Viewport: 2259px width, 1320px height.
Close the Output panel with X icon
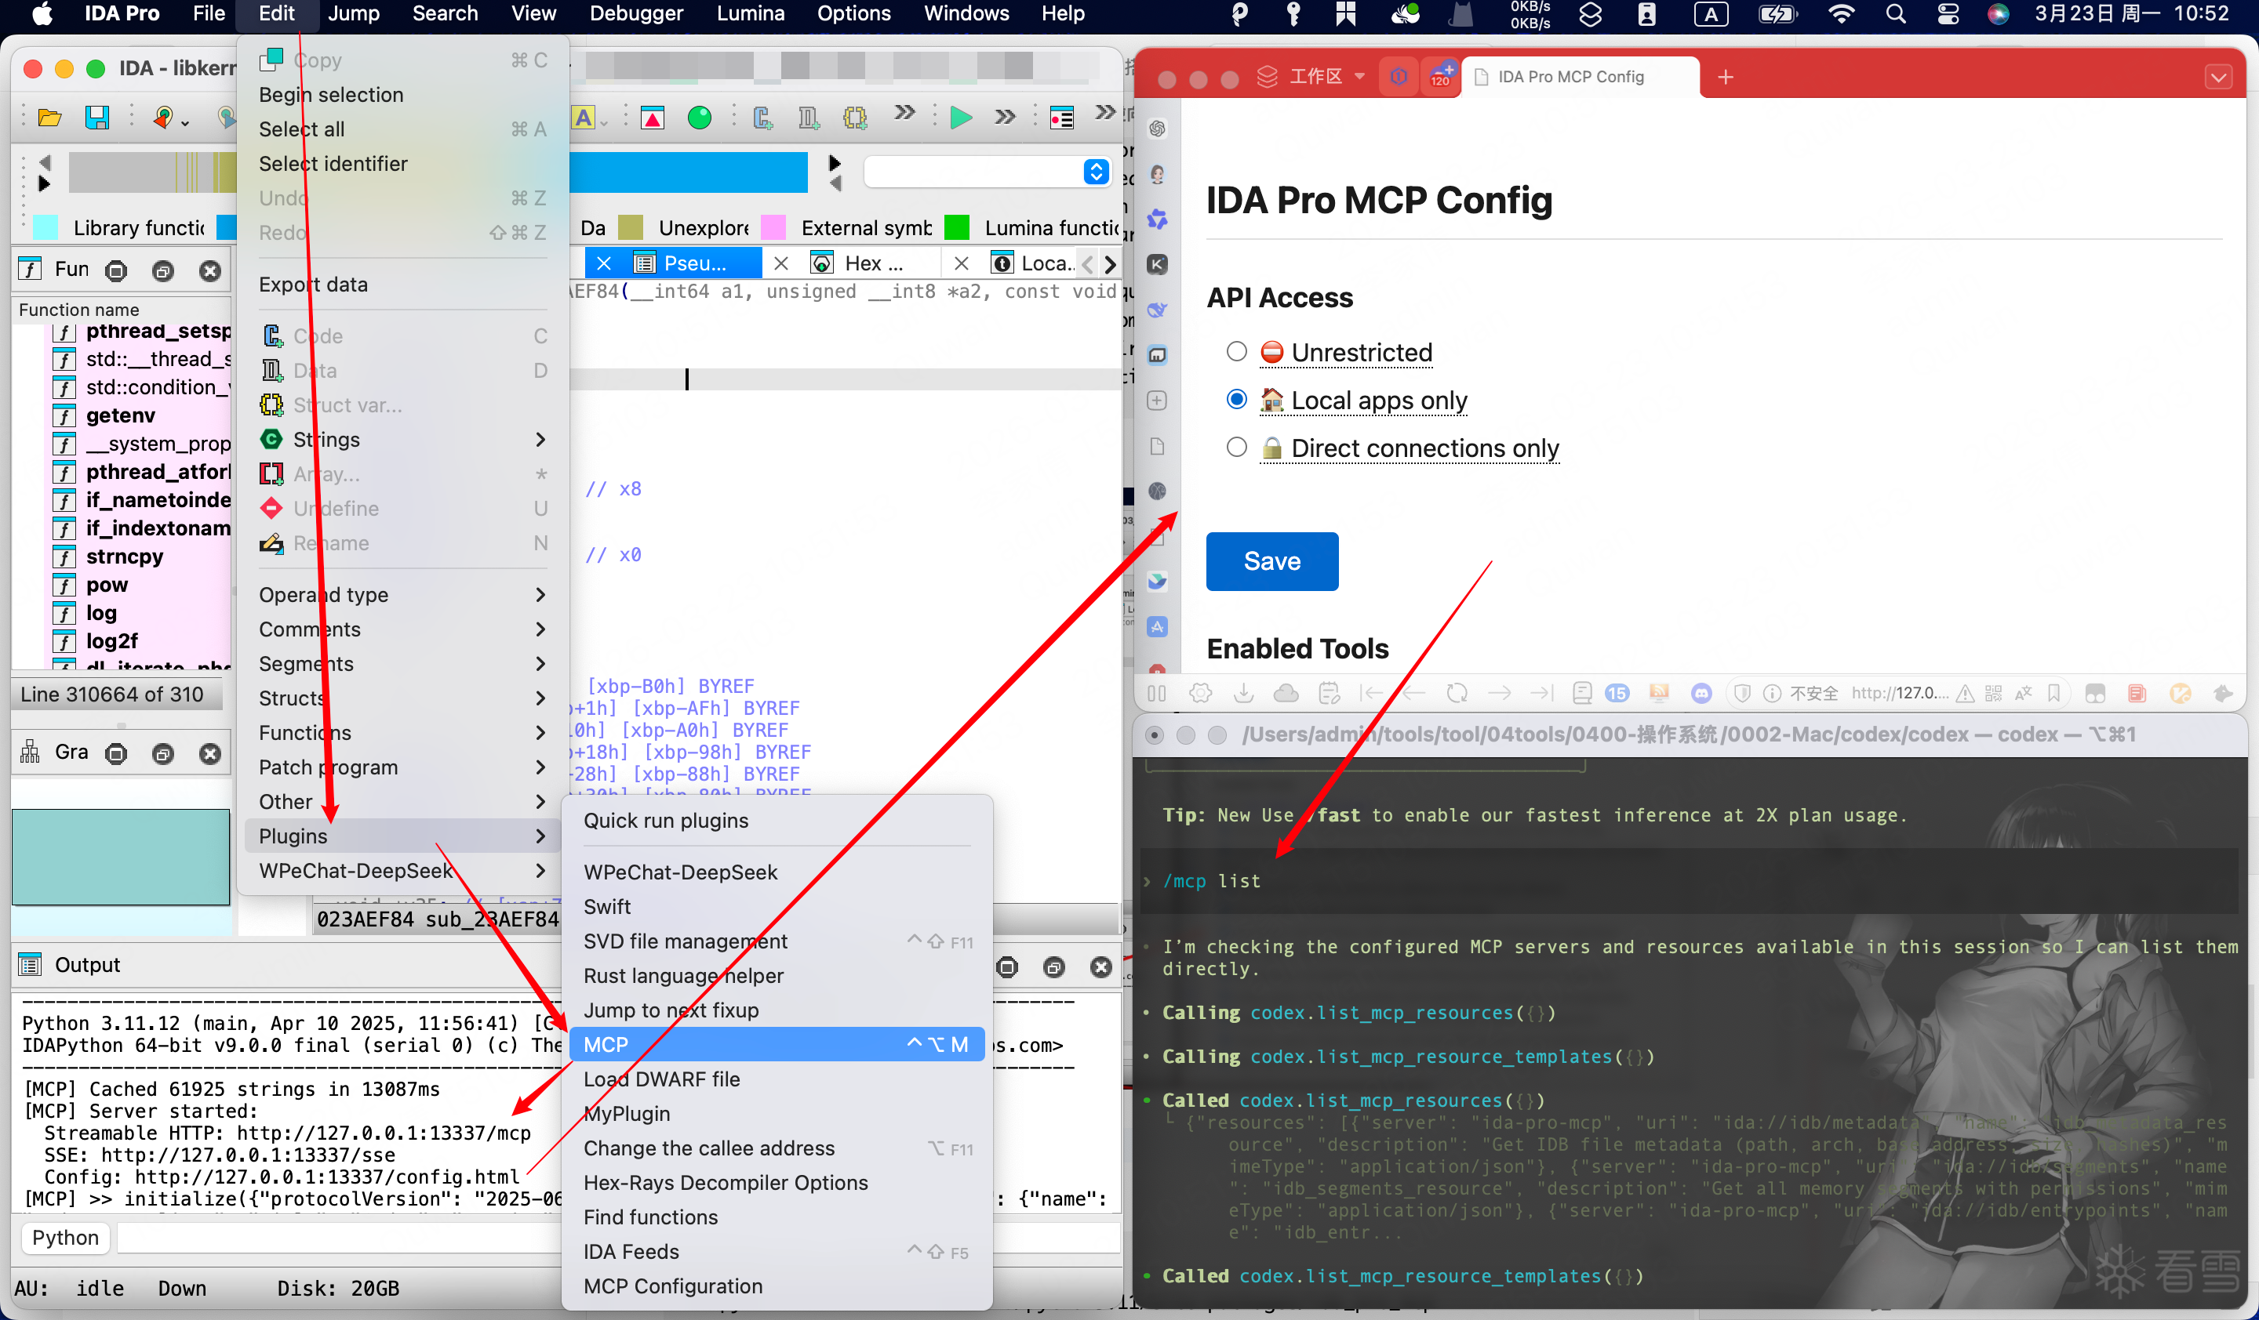point(1100,966)
